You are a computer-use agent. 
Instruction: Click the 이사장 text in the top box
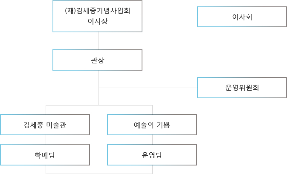coord(98,21)
